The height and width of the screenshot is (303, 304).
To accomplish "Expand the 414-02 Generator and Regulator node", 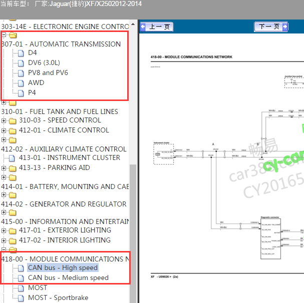I will coord(4,195).
